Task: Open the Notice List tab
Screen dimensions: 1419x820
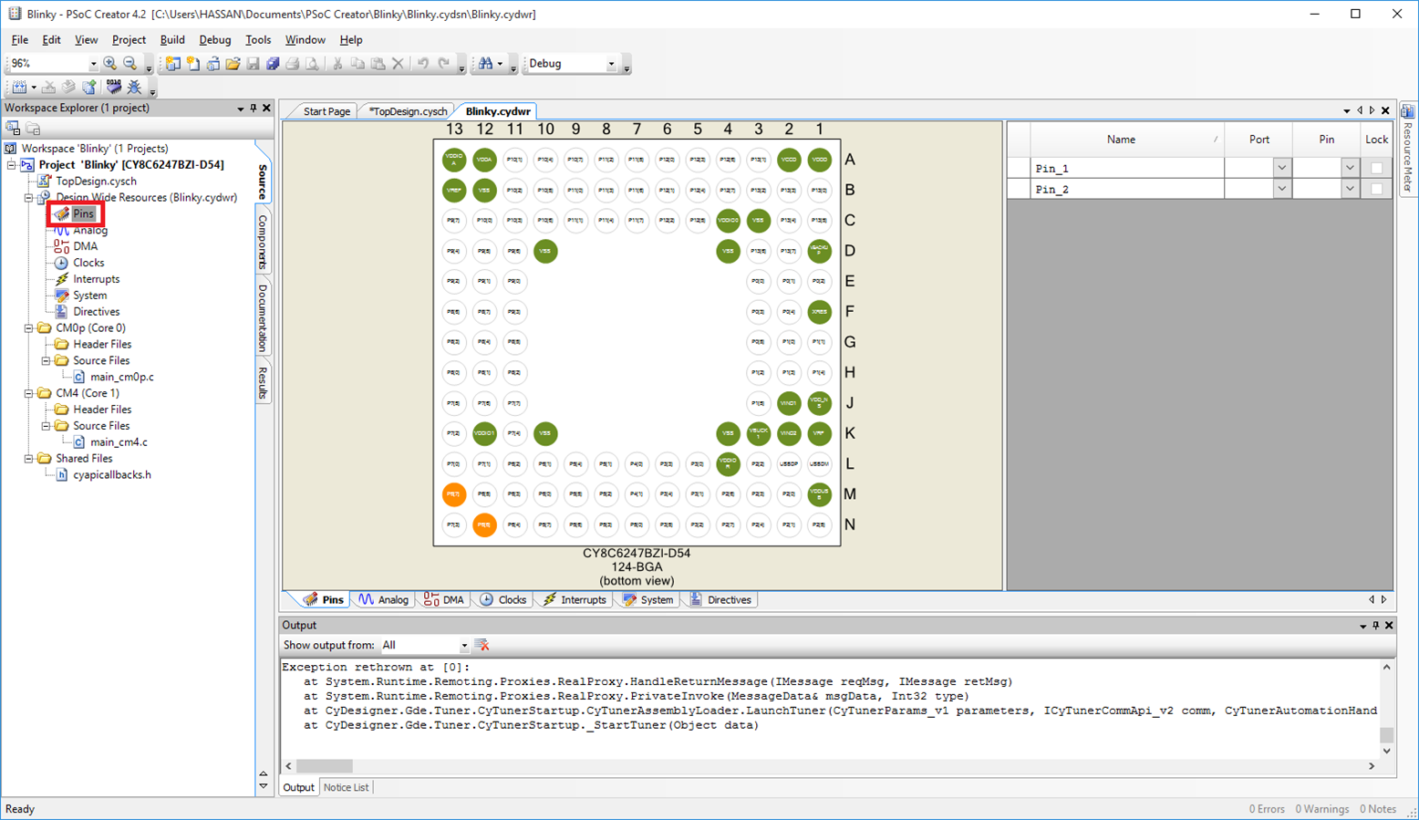Action: pos(346,787)
